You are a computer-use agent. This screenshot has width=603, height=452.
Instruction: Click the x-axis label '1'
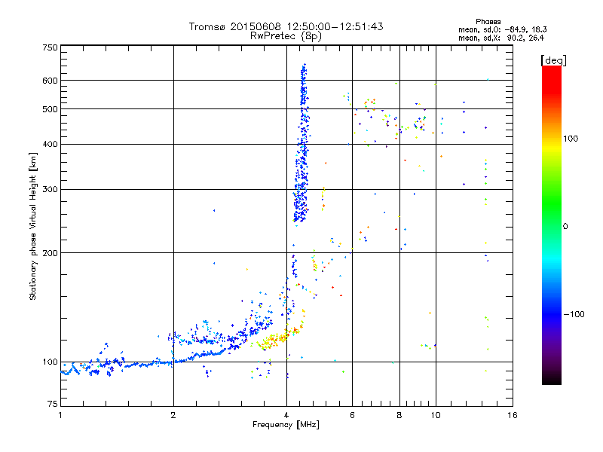coord(60,415)
